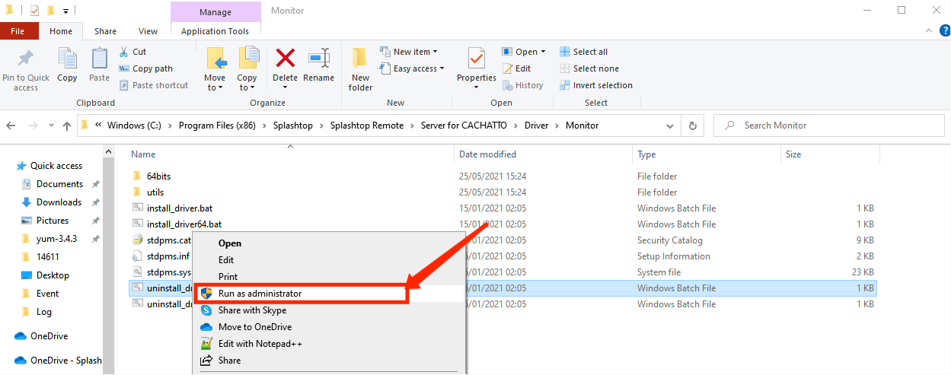Click the Refresh button
Viewport: 951px width, 375px height.
coord(692,126)
